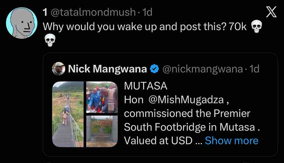
Task: Click Nick Mangwana's small profile picture
Action: (58, 69)
